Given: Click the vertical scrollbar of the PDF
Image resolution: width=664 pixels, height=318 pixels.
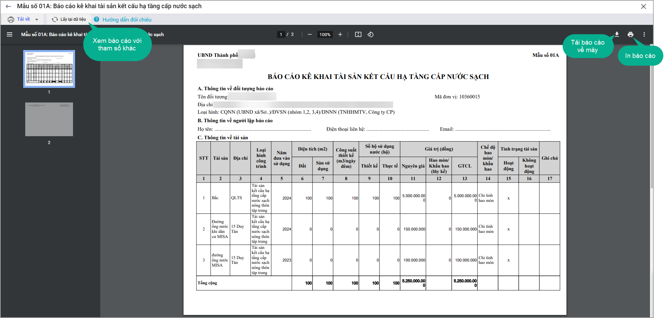Looking at the screenshot, I should [x=652, y=116].
